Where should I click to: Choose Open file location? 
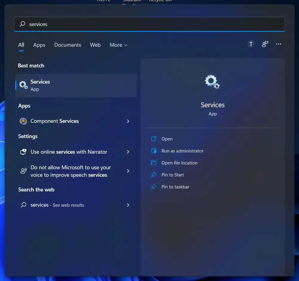pyautogui.click(x=179, y=163)
